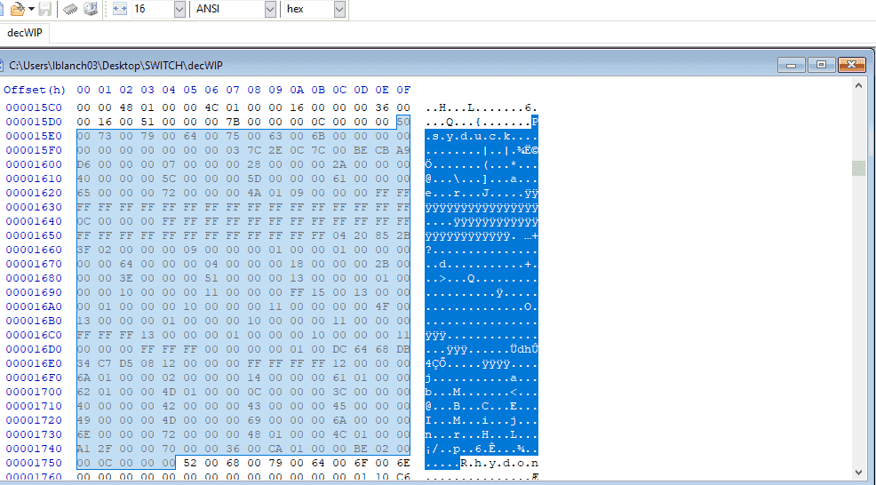Expand the recent files arrow beside Open
This screenshot has height=485, width=876.
31,9
